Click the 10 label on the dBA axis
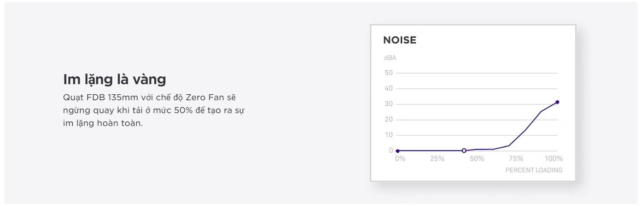The height and width of the screenshot is (206, 640). click(389, 135)
